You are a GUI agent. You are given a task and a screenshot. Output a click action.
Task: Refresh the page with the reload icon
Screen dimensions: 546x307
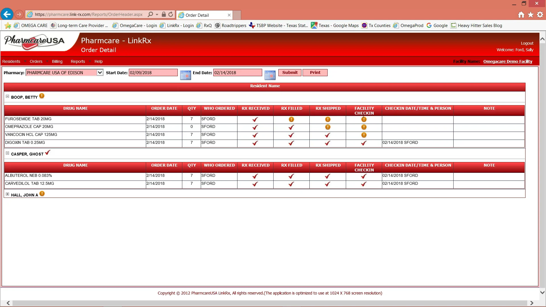pos(171,14)
